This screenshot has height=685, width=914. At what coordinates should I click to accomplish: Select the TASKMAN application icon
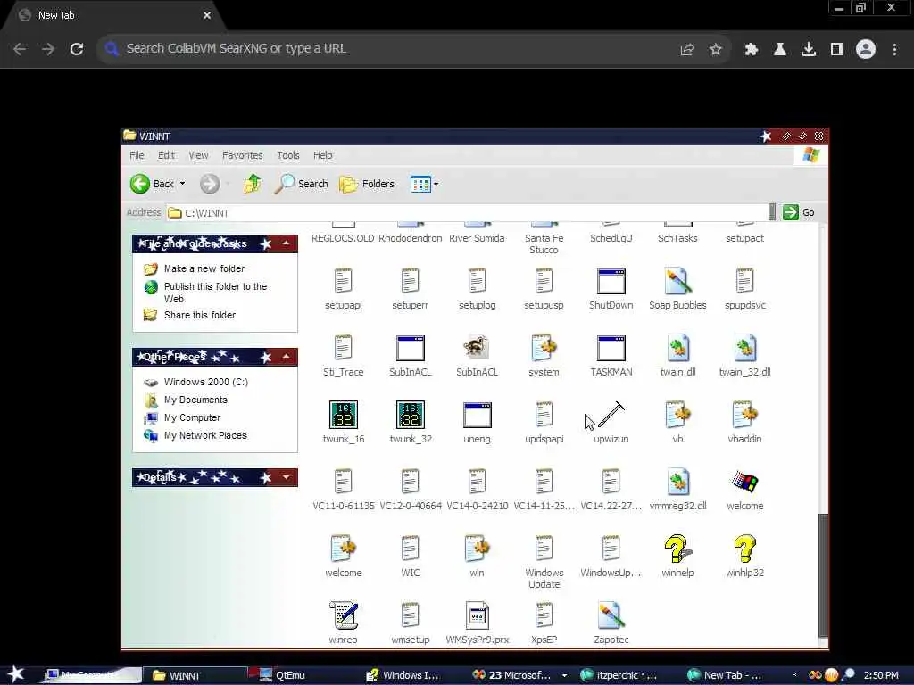point(611,349)
